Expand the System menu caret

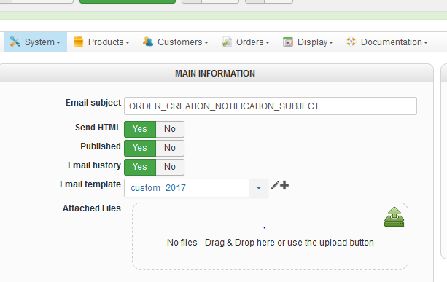pyautogui.click(x=58, y=43)
